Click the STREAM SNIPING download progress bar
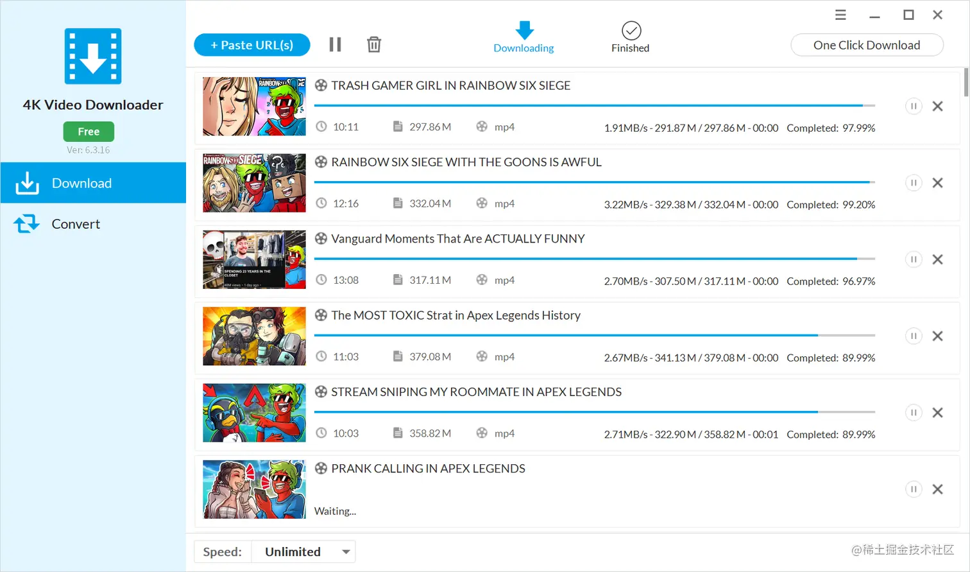This screenshot has width=970, height=572. tap(595, 412)
